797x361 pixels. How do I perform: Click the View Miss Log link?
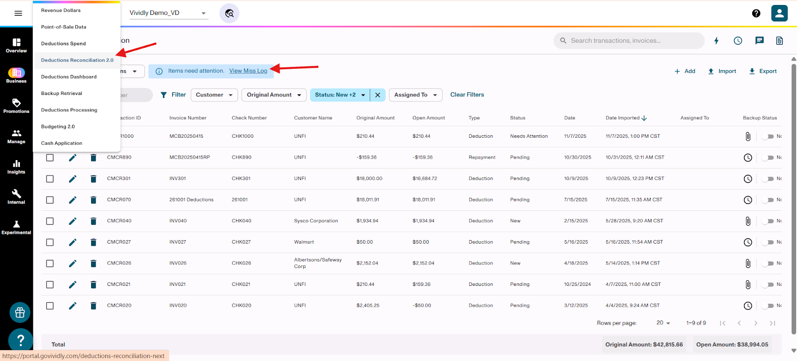248,71
